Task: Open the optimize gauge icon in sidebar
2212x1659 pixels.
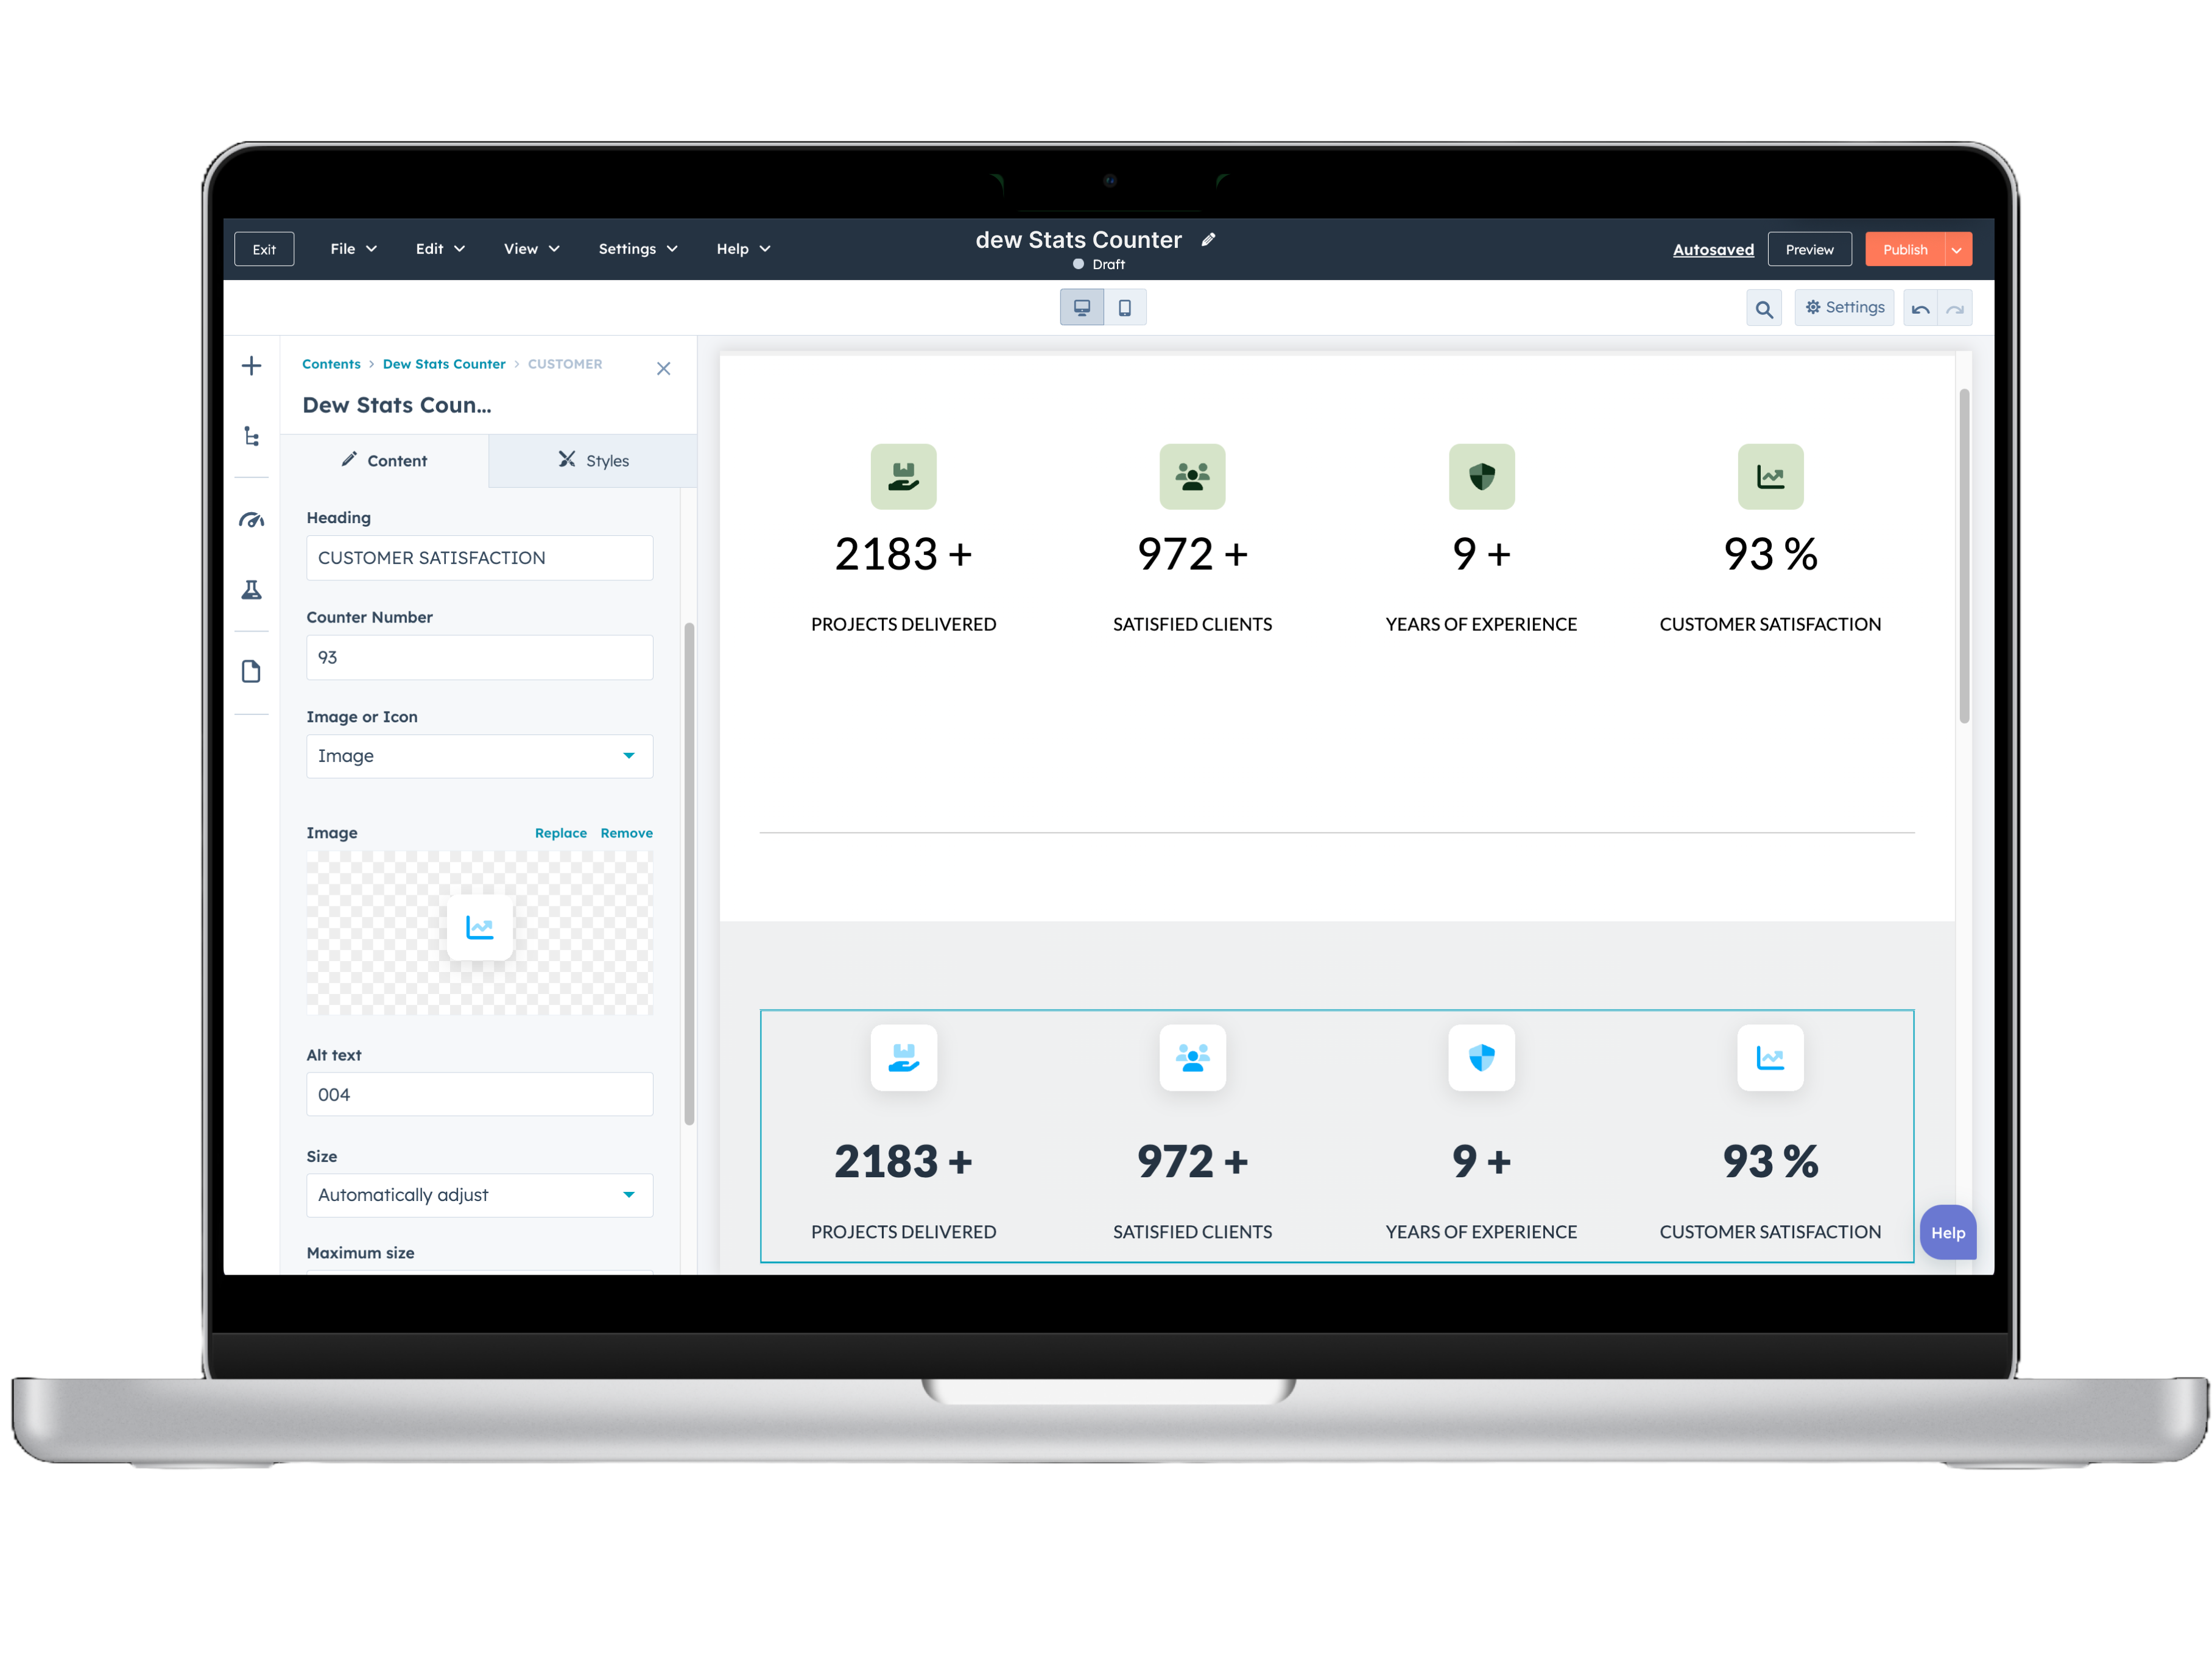Action: tap(252, 520)
